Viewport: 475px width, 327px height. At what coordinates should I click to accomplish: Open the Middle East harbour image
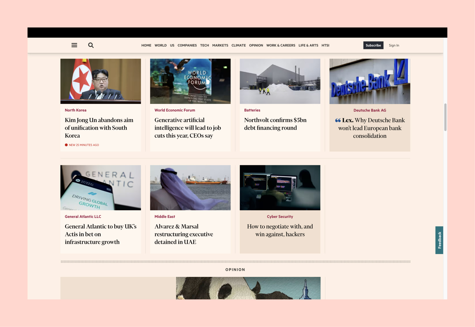[x=190, y=188]
